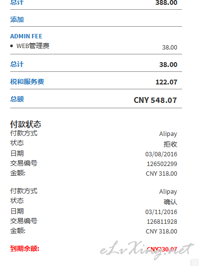Viewport: 199px width, 266px height.
Task: Click the 总额 label
Action: tap(17, 99)
